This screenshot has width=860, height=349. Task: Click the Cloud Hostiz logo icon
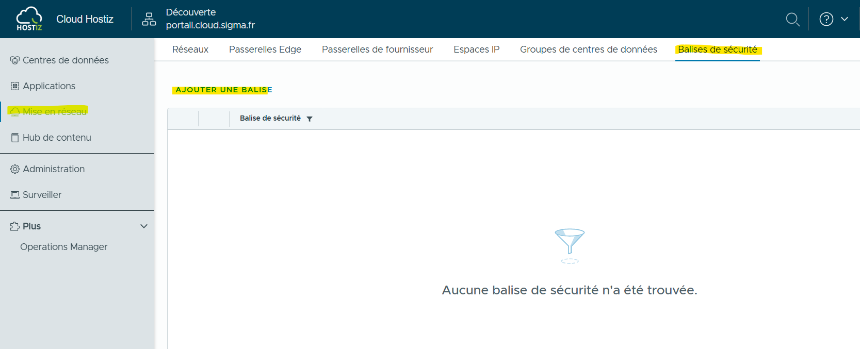[29, 19]
